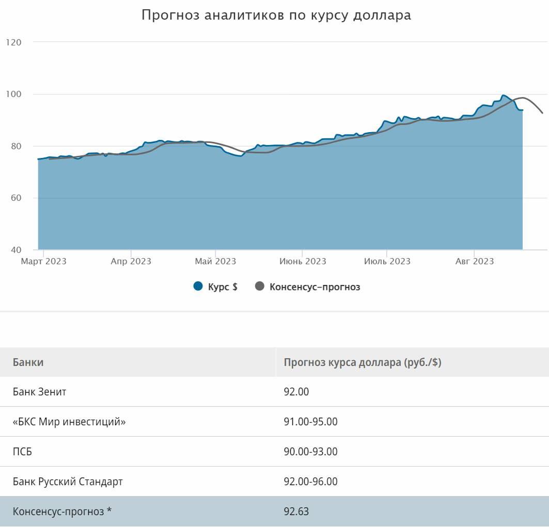
Task: Toggle the Консенсус-прогноз legend label under the chart
Action: pyautogui.click(x=315, y=287)
